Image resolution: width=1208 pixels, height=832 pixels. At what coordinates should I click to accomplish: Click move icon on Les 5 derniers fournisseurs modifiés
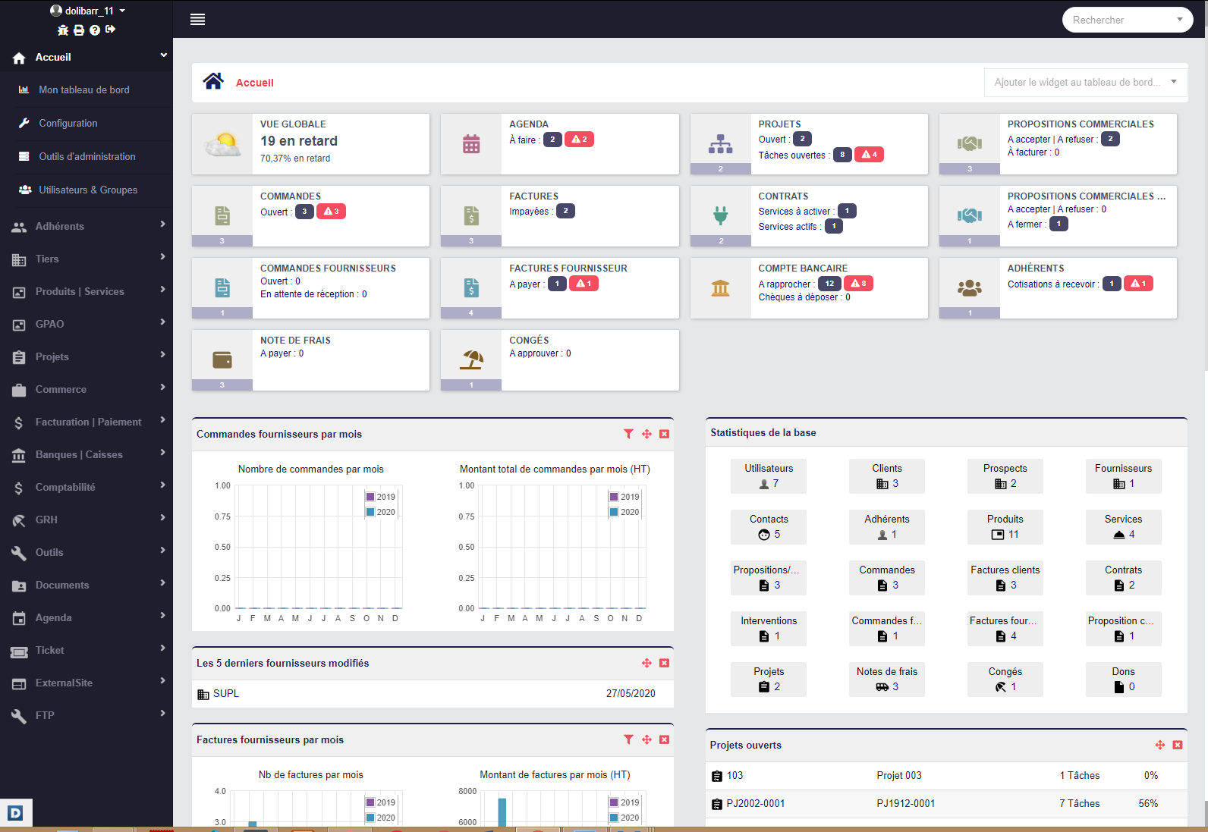(x=646, y=663)
